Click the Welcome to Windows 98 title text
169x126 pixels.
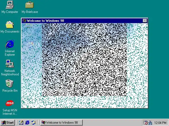45,20
